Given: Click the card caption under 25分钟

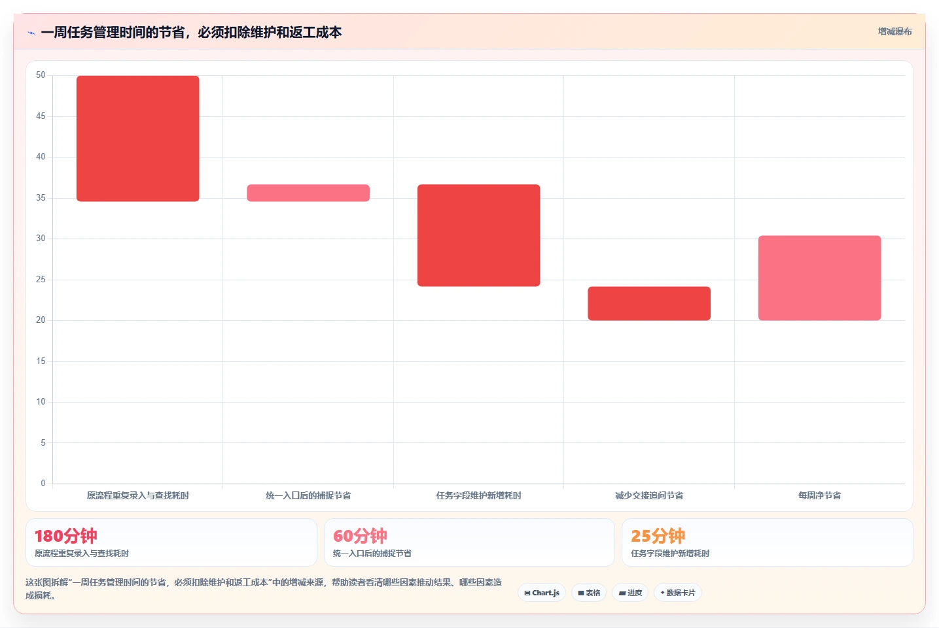Looking at the screenshot, I should coord(670,554).
